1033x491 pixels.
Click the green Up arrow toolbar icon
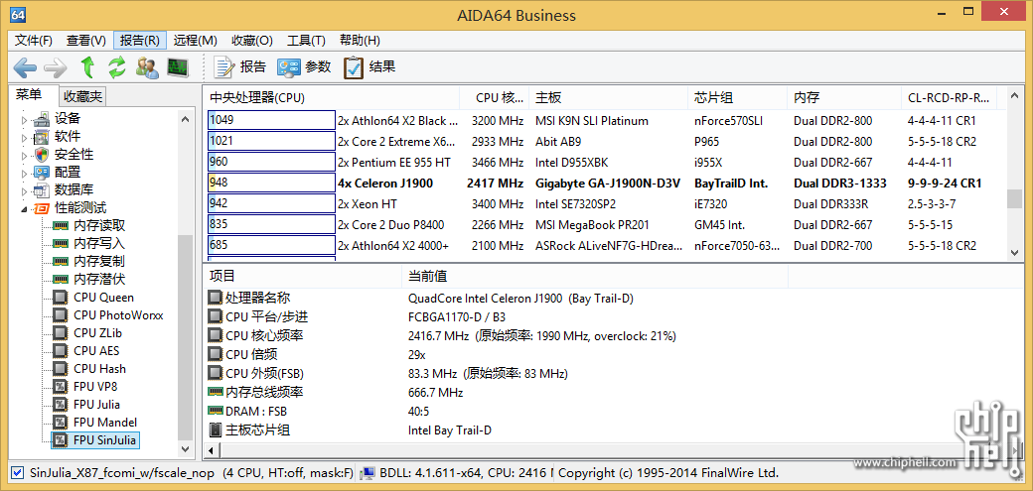[87, 66]
